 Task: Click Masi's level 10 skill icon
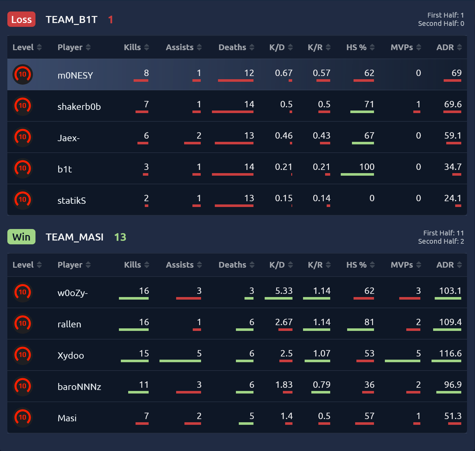pos(23,417)
